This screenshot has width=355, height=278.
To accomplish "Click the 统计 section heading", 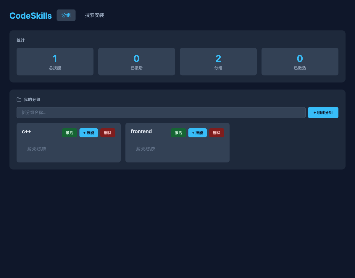I will tap(21, 40).
